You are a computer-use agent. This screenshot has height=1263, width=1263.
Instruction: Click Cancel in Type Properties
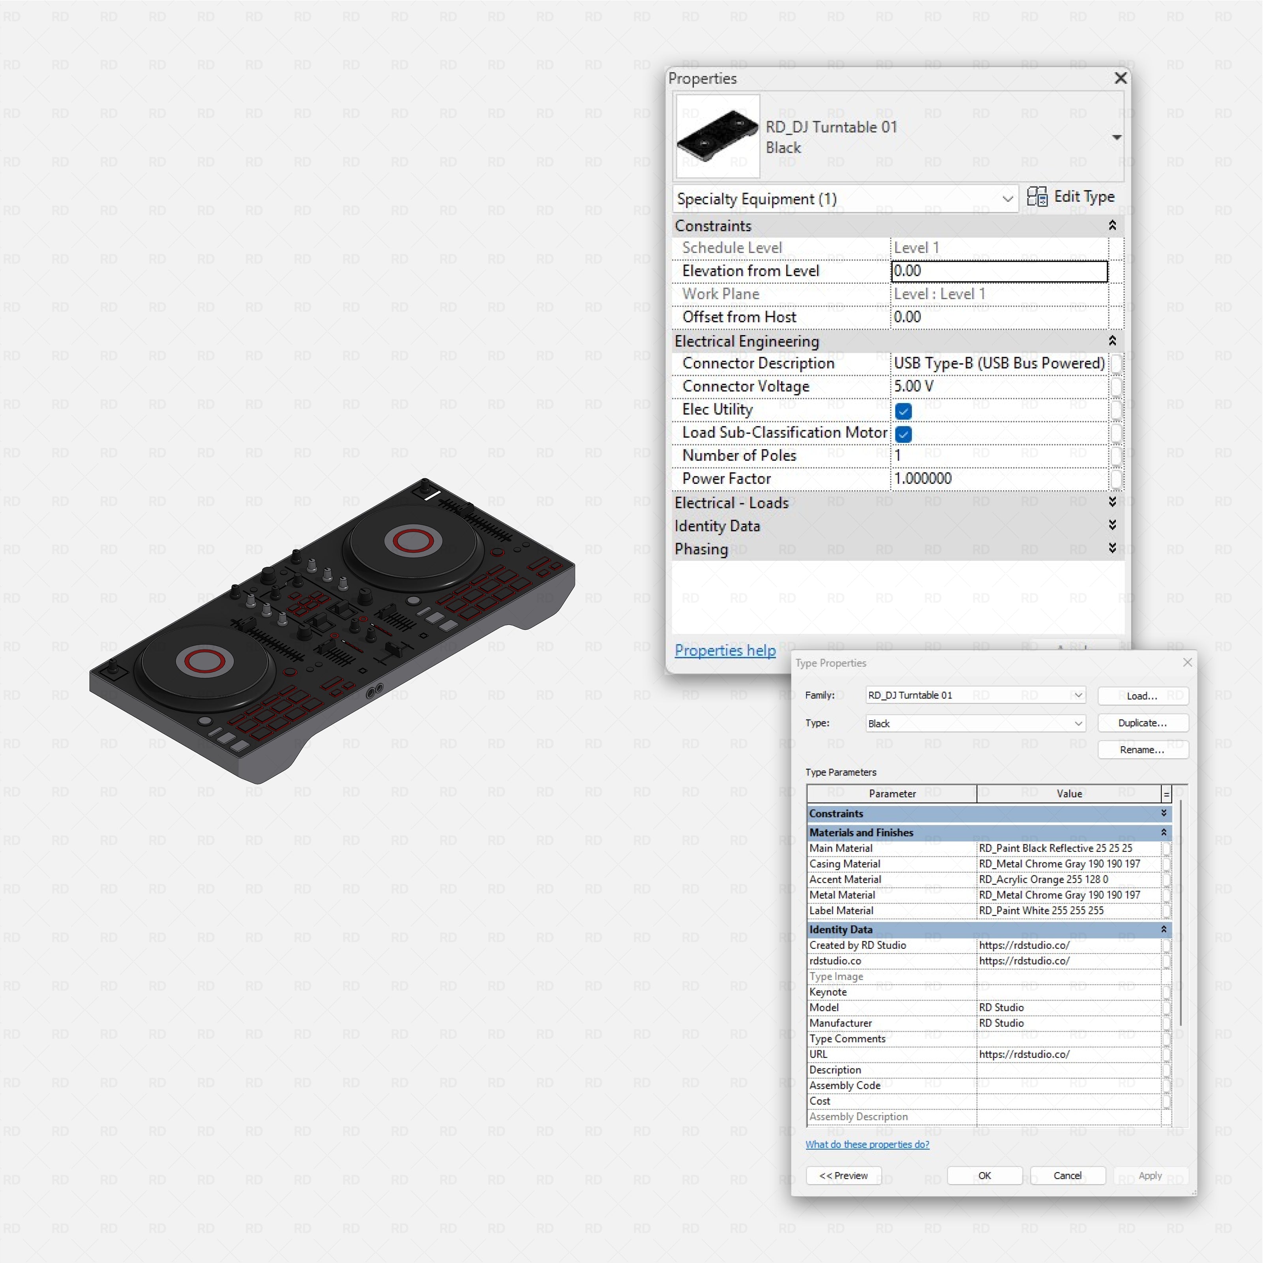pos(1068,1175)
